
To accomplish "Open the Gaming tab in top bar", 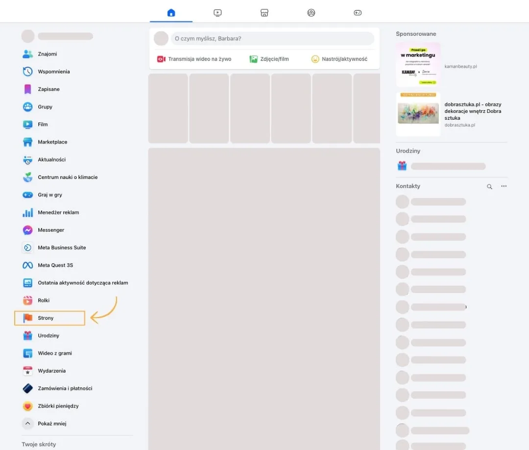I will point(358,13).
